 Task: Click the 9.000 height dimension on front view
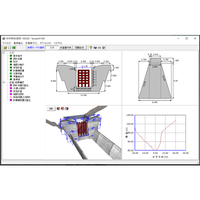(x=53, y=81)
